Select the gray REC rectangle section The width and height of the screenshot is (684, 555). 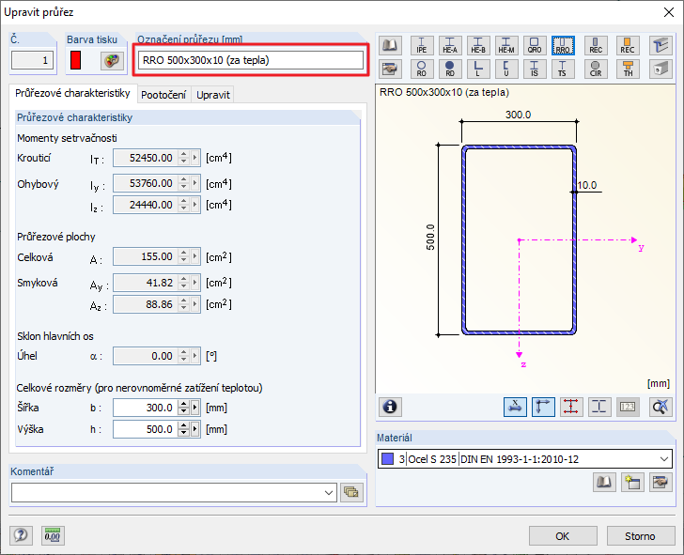coord(596,45)
